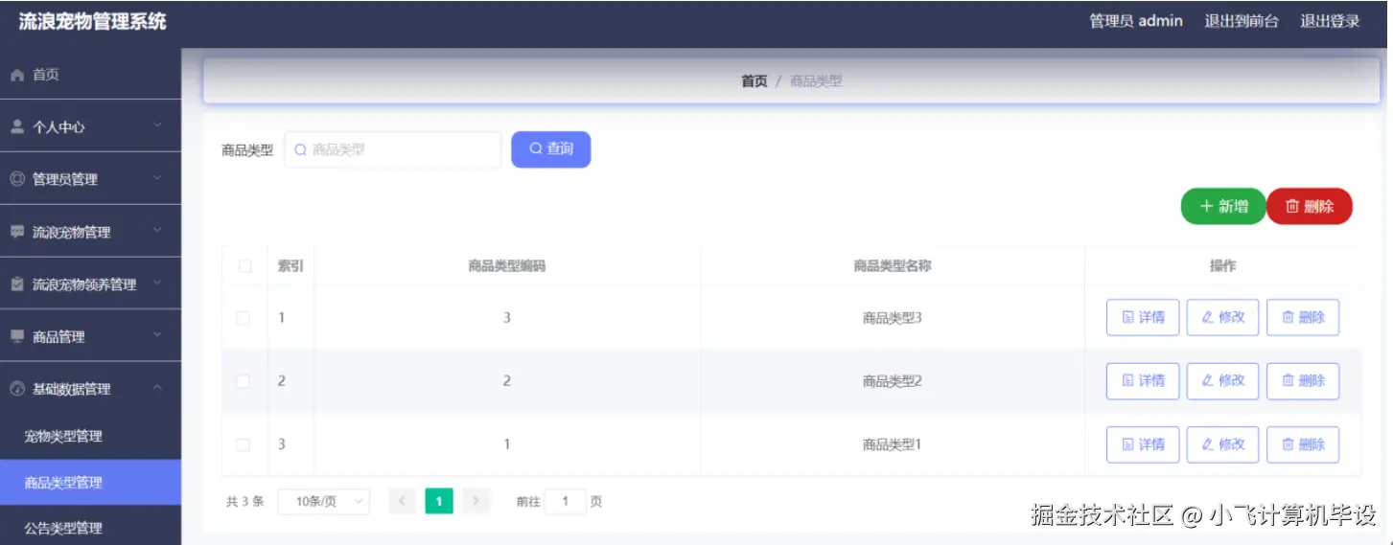This screenshot has width=1393, height=545.
Task: Check the box for row with 商品类型2
Action: pos(244,381)
